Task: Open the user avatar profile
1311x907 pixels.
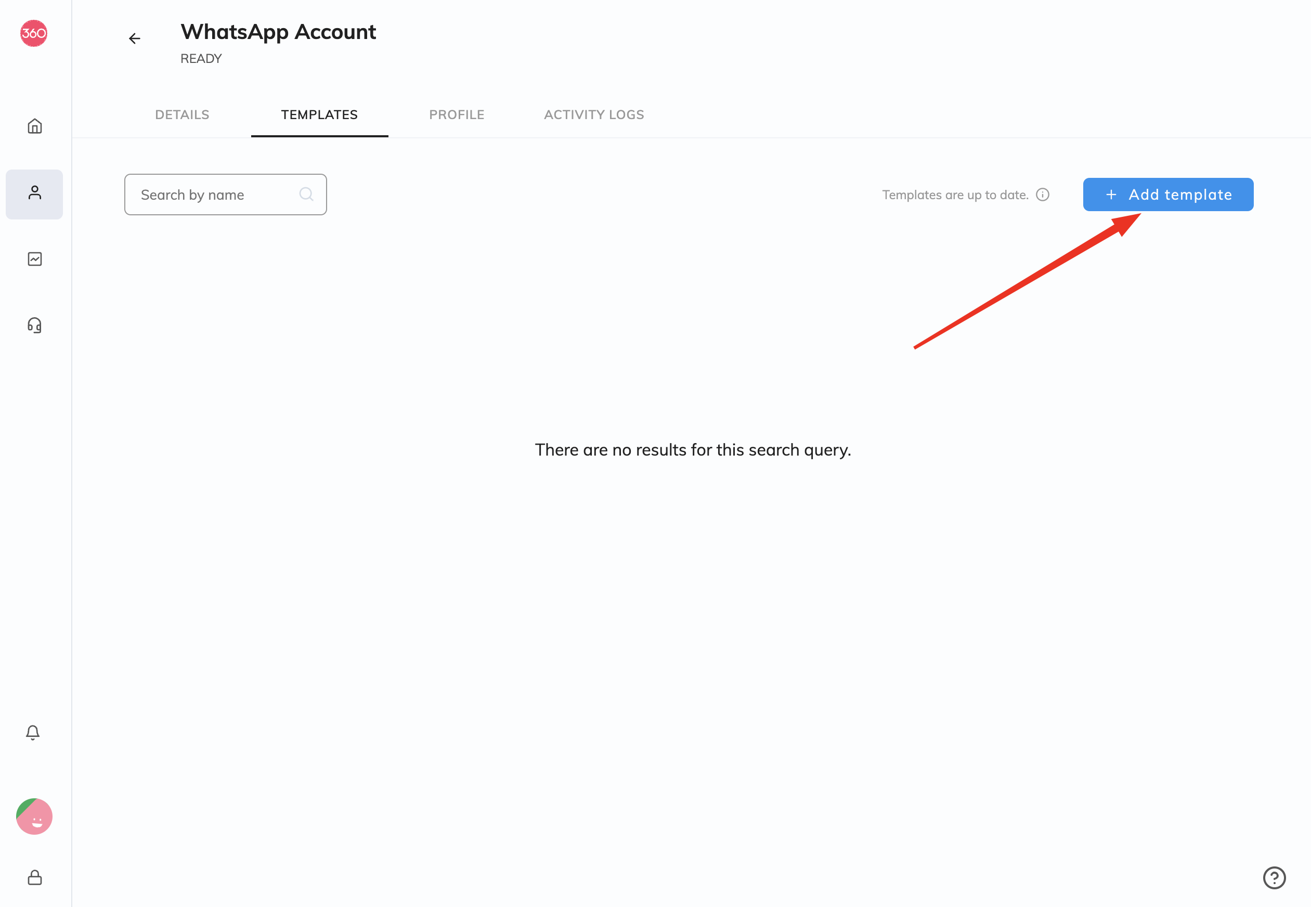Action: pos(34,817)
